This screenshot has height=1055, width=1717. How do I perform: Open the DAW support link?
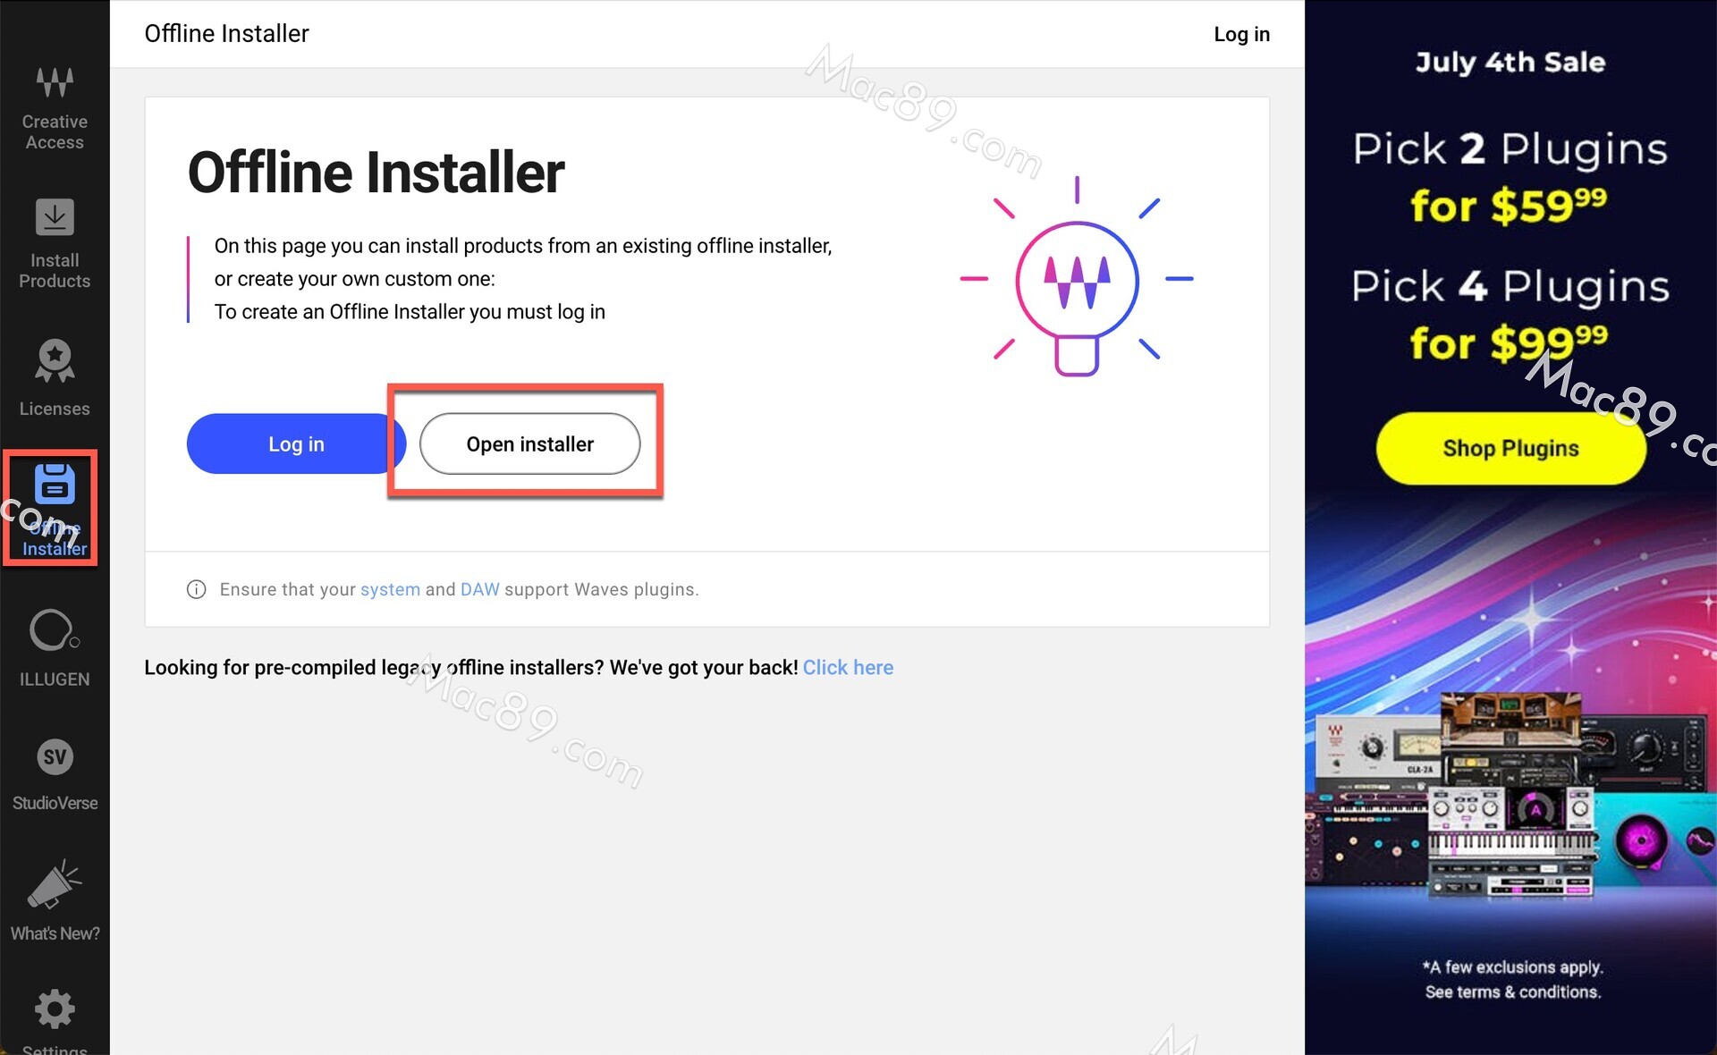coord(479,589)
